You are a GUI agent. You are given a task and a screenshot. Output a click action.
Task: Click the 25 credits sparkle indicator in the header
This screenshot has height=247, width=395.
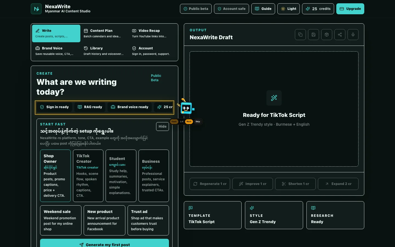tap(318, 9)
